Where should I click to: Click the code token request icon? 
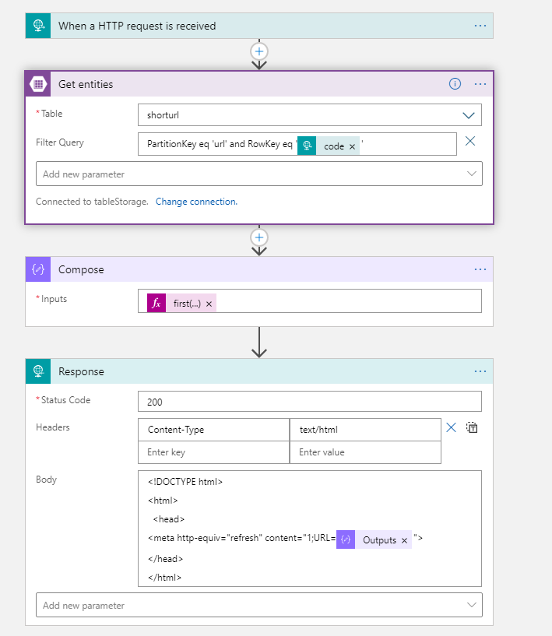pyautogui.click(x=307, y=146)
